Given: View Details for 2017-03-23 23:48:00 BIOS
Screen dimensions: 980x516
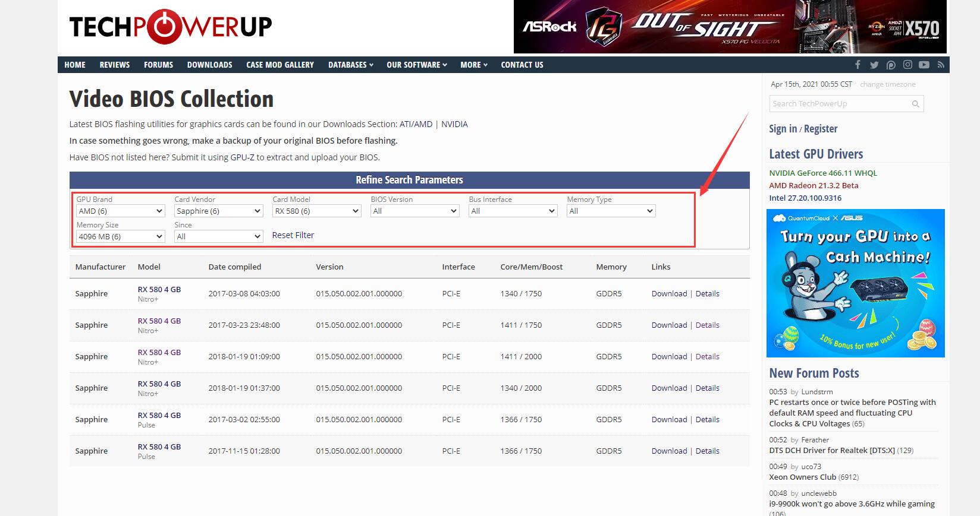Looking at the screenshot, I should point(708,325).
